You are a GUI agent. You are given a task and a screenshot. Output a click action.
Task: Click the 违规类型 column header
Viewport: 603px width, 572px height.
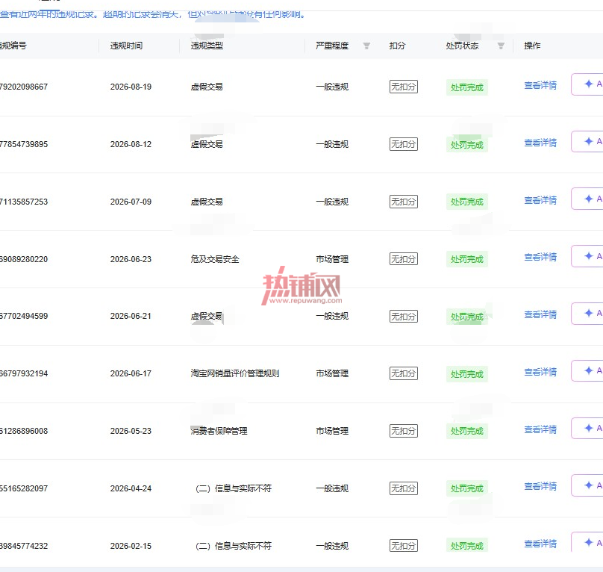click(207, 46)
